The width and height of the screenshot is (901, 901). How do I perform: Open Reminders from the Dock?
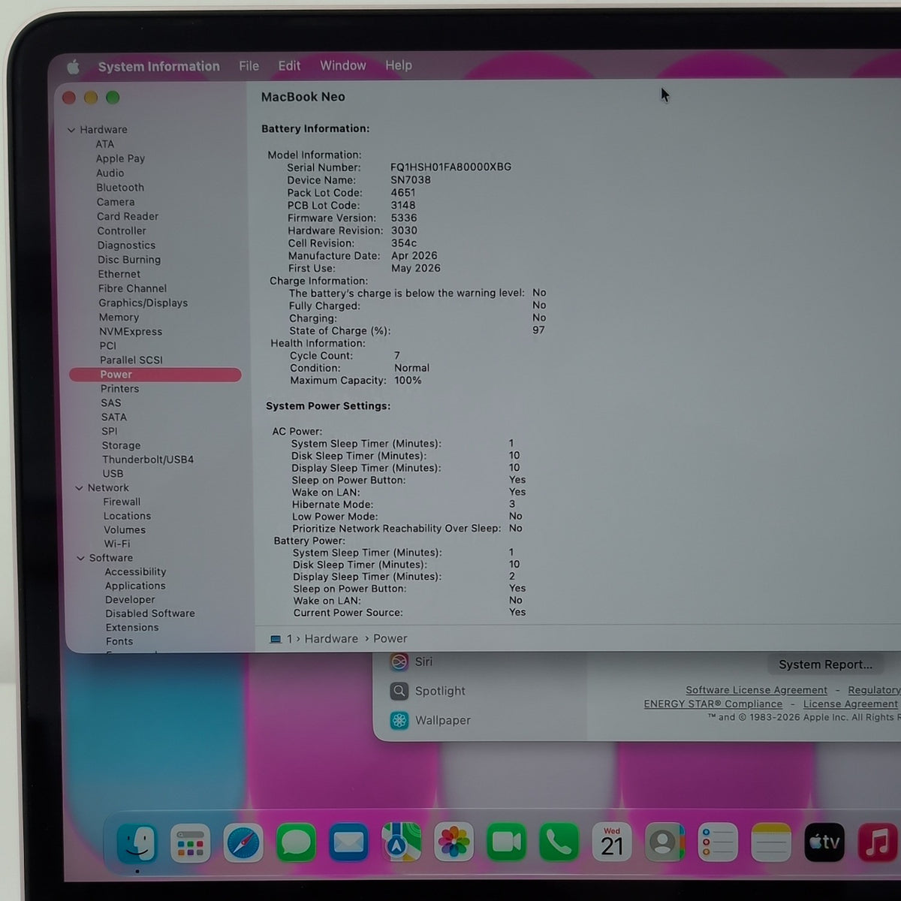718,842
